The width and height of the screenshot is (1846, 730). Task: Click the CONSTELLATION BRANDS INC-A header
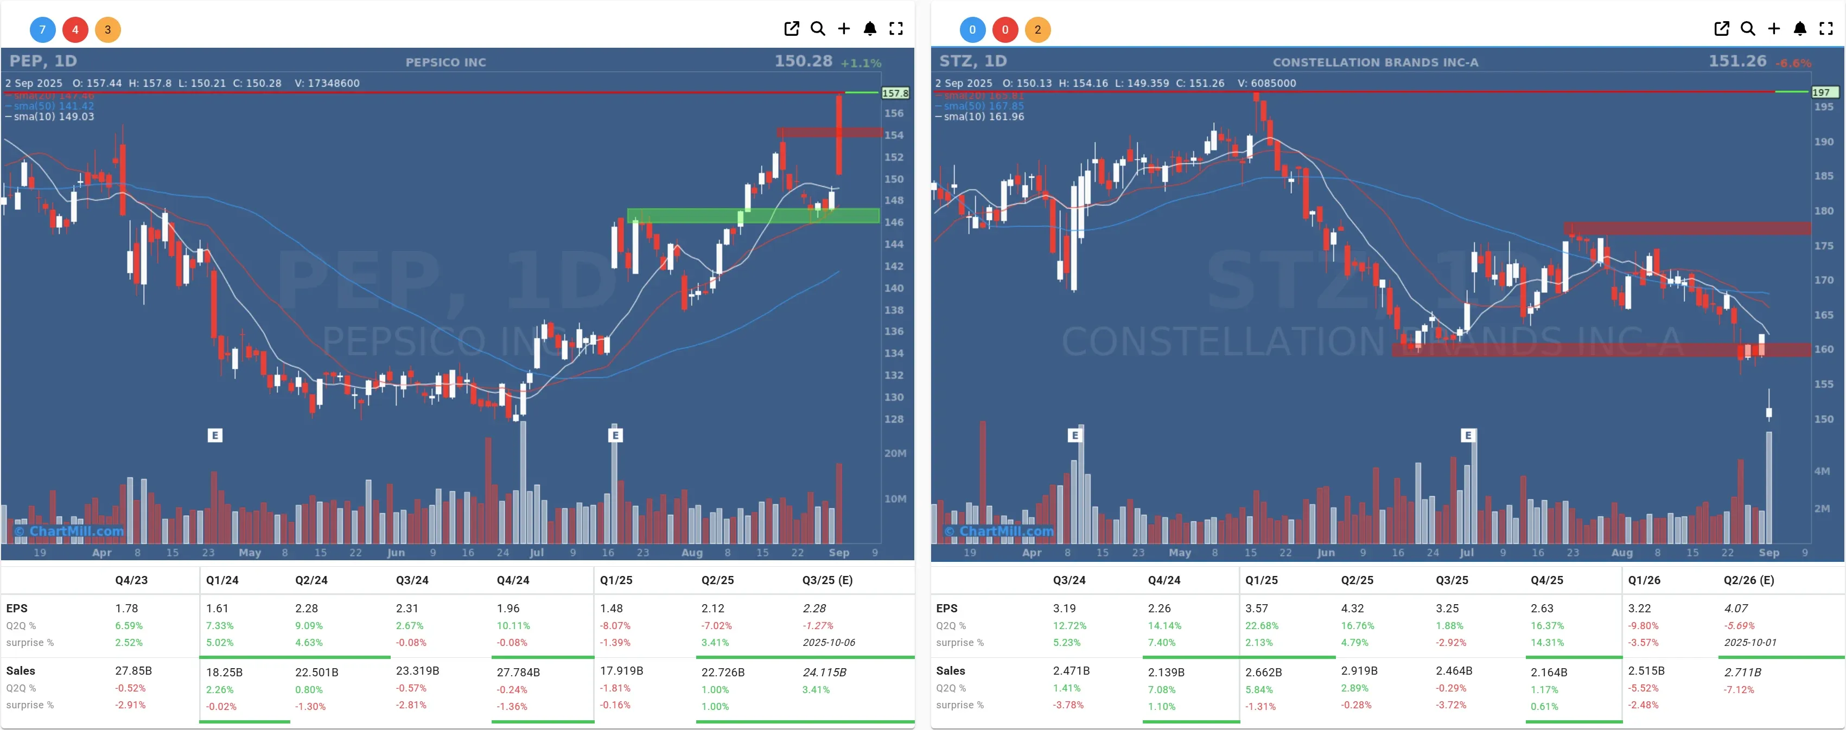1375,62
